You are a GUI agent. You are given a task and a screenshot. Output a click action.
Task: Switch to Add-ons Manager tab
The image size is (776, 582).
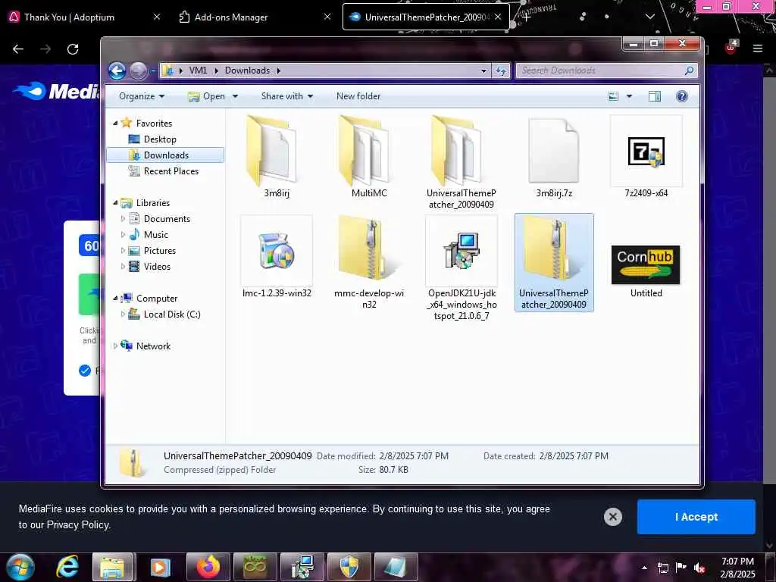[x=230, y=17]
